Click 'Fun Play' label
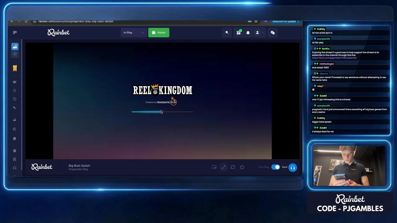Screen dimensions: 397x223 point(264,167)
